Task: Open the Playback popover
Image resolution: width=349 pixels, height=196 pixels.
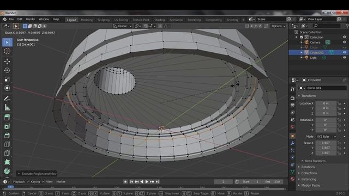Action: [x=21, y=181]
